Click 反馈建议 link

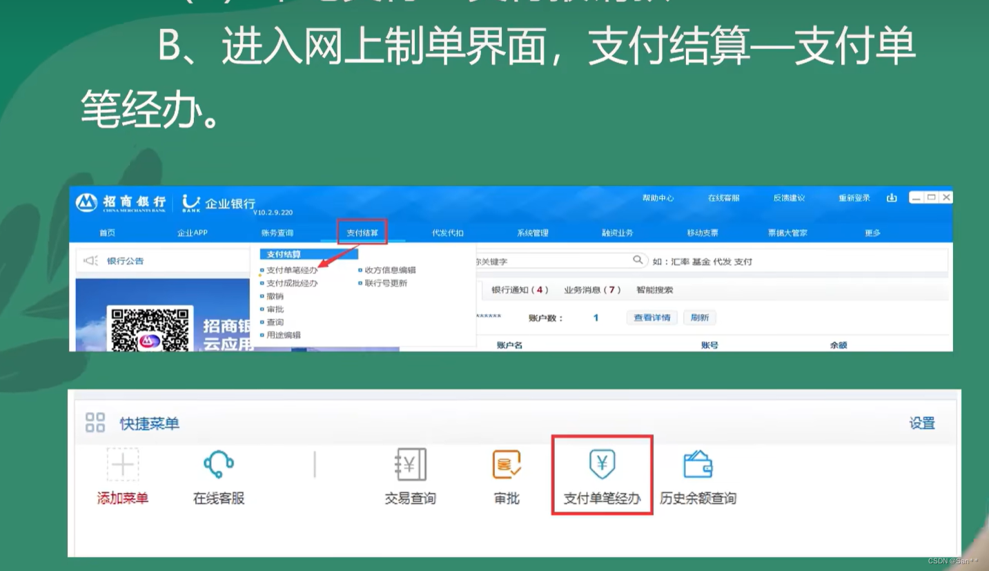[x=789, y=198]
